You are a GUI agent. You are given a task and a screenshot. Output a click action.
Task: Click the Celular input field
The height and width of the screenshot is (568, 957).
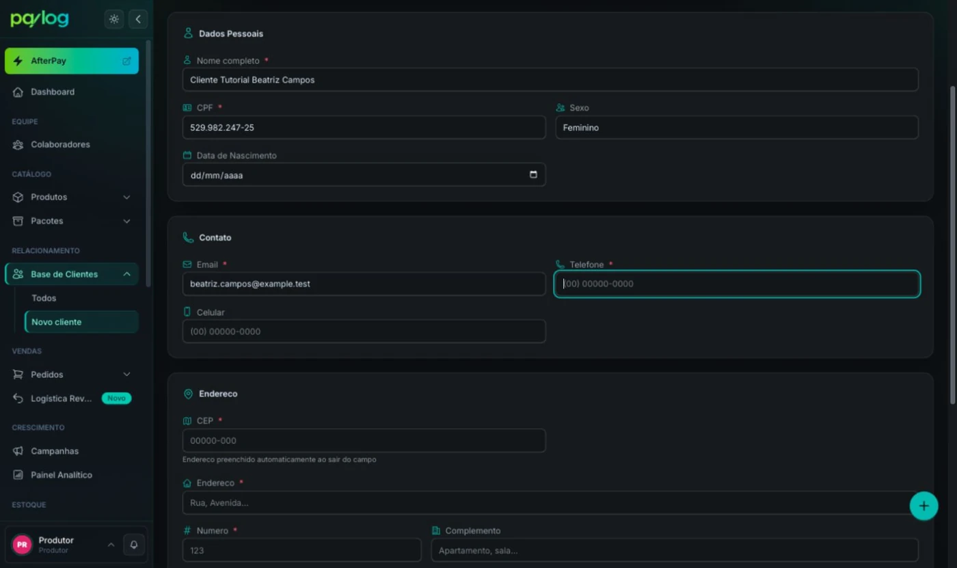(364, 332)
